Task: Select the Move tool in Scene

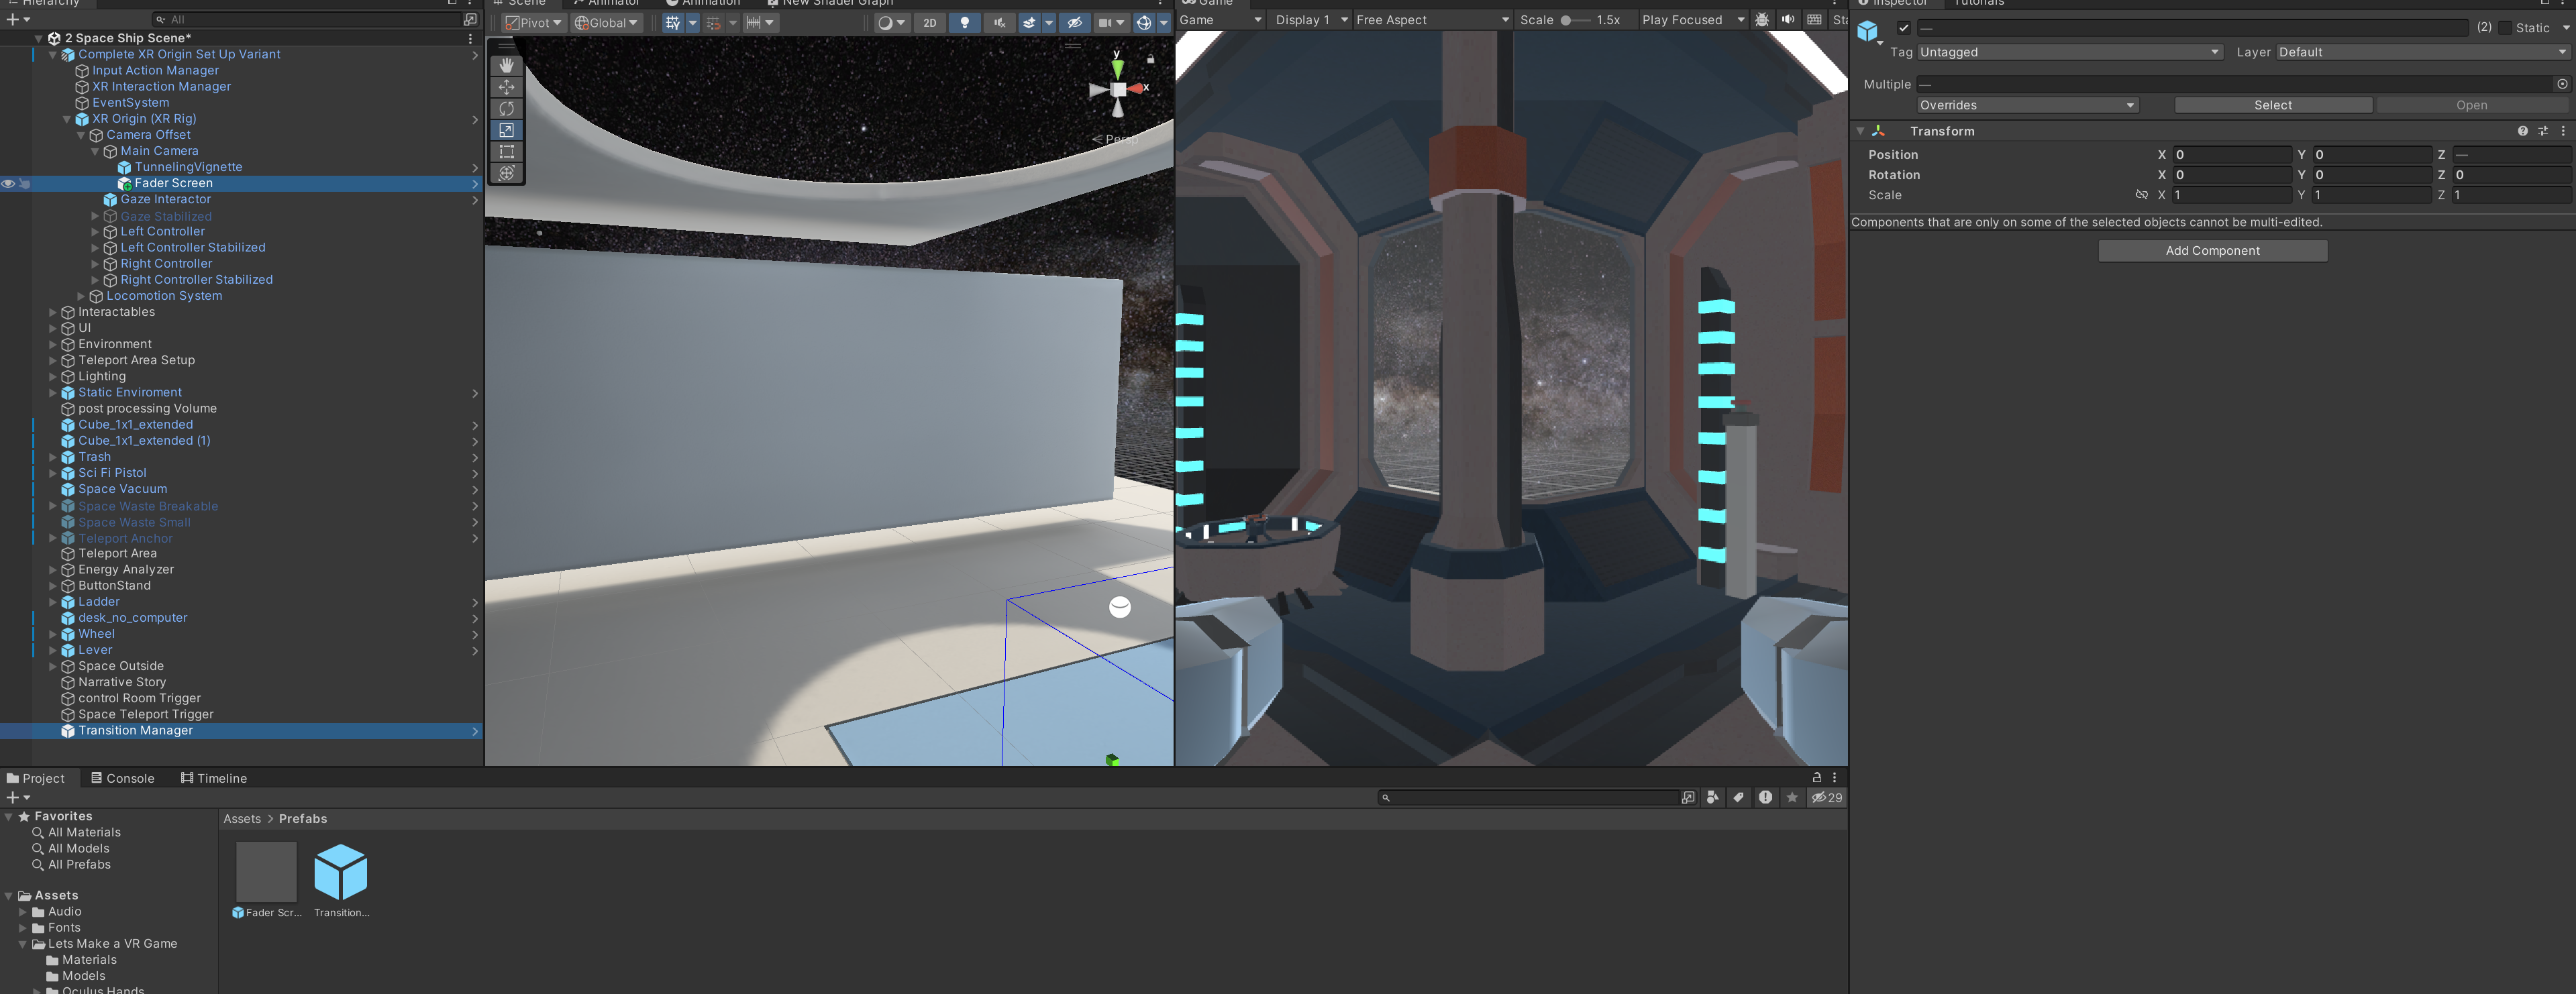Action: pyautogui.click(x=506, y=87)
